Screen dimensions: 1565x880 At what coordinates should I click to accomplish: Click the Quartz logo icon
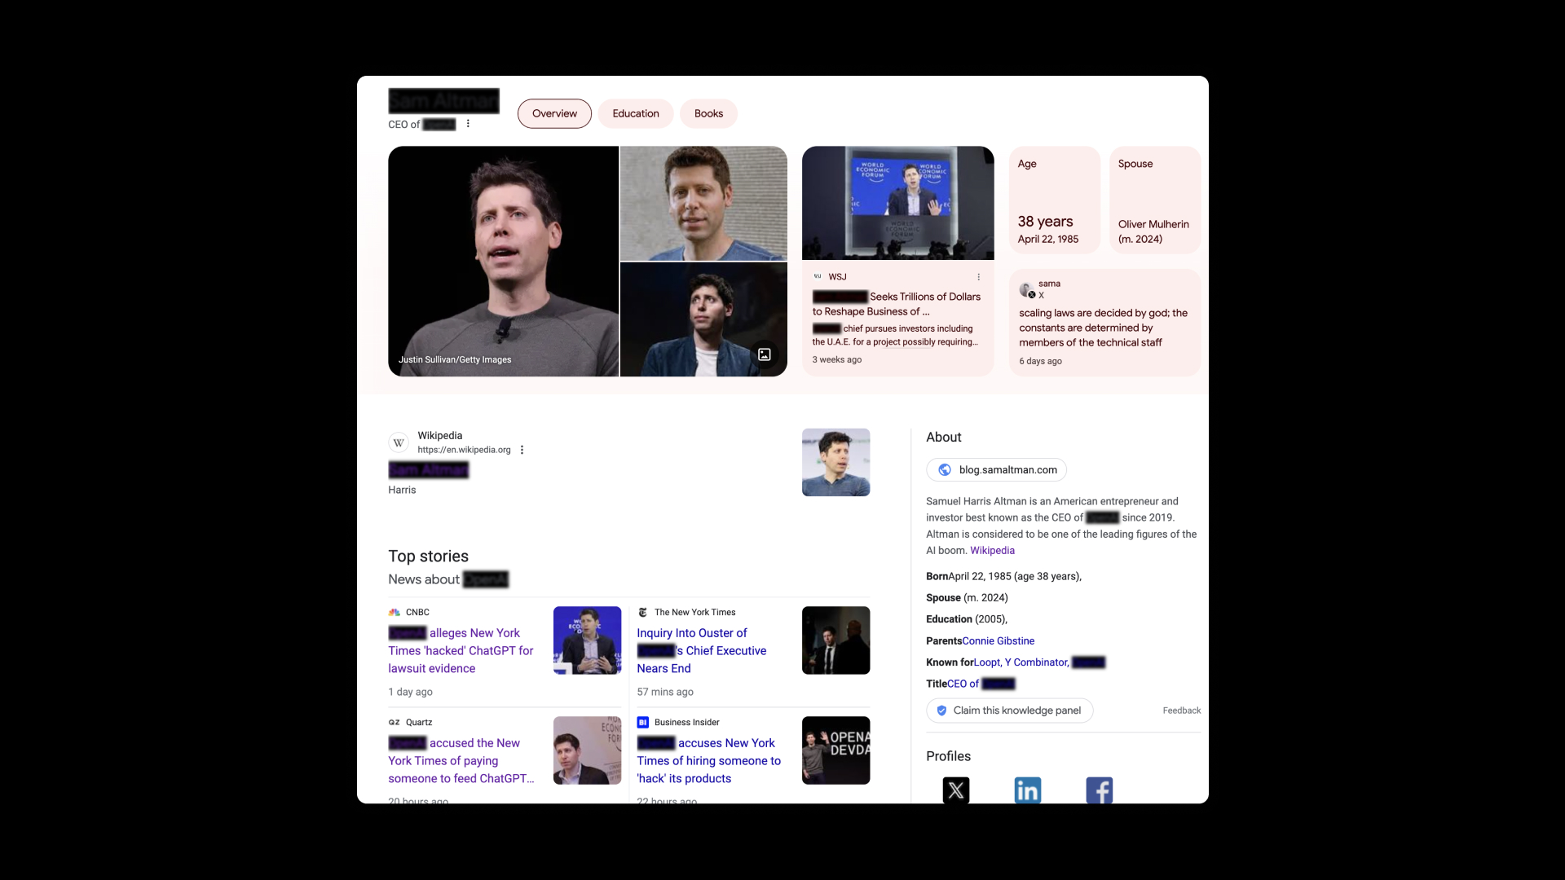point(395,723)
